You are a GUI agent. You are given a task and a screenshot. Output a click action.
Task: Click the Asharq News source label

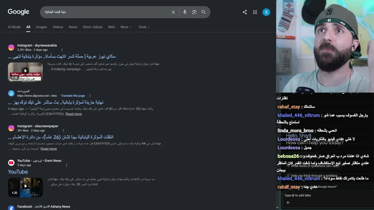(x=44, y=206)
